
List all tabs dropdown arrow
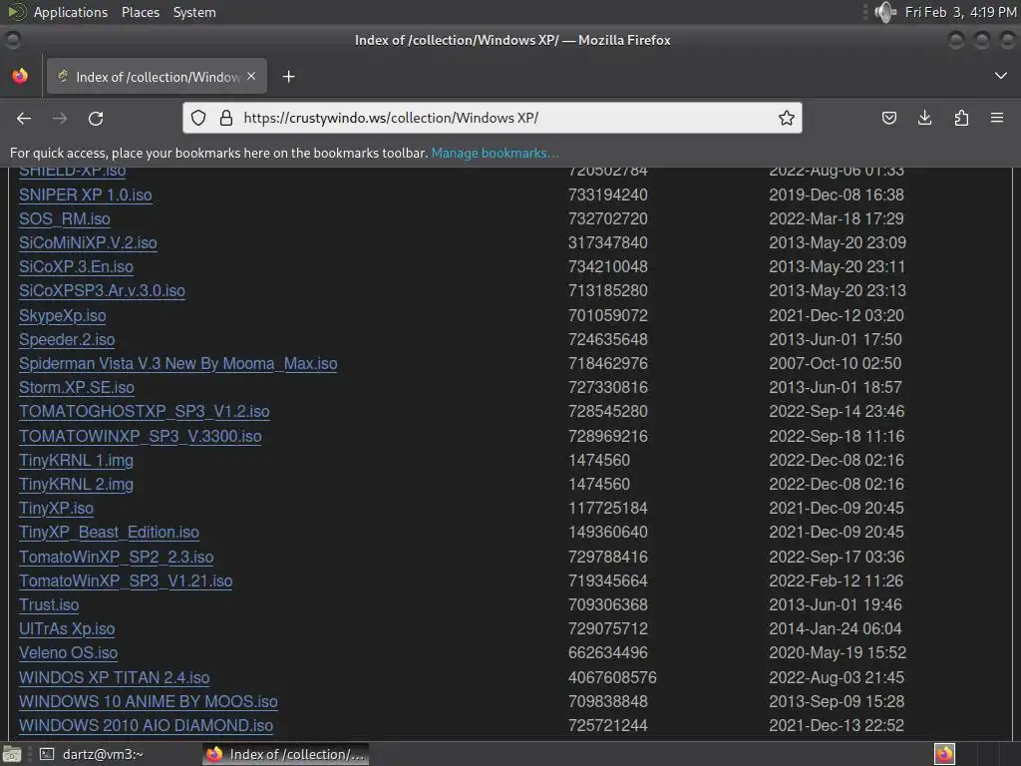pos(1001,76)
